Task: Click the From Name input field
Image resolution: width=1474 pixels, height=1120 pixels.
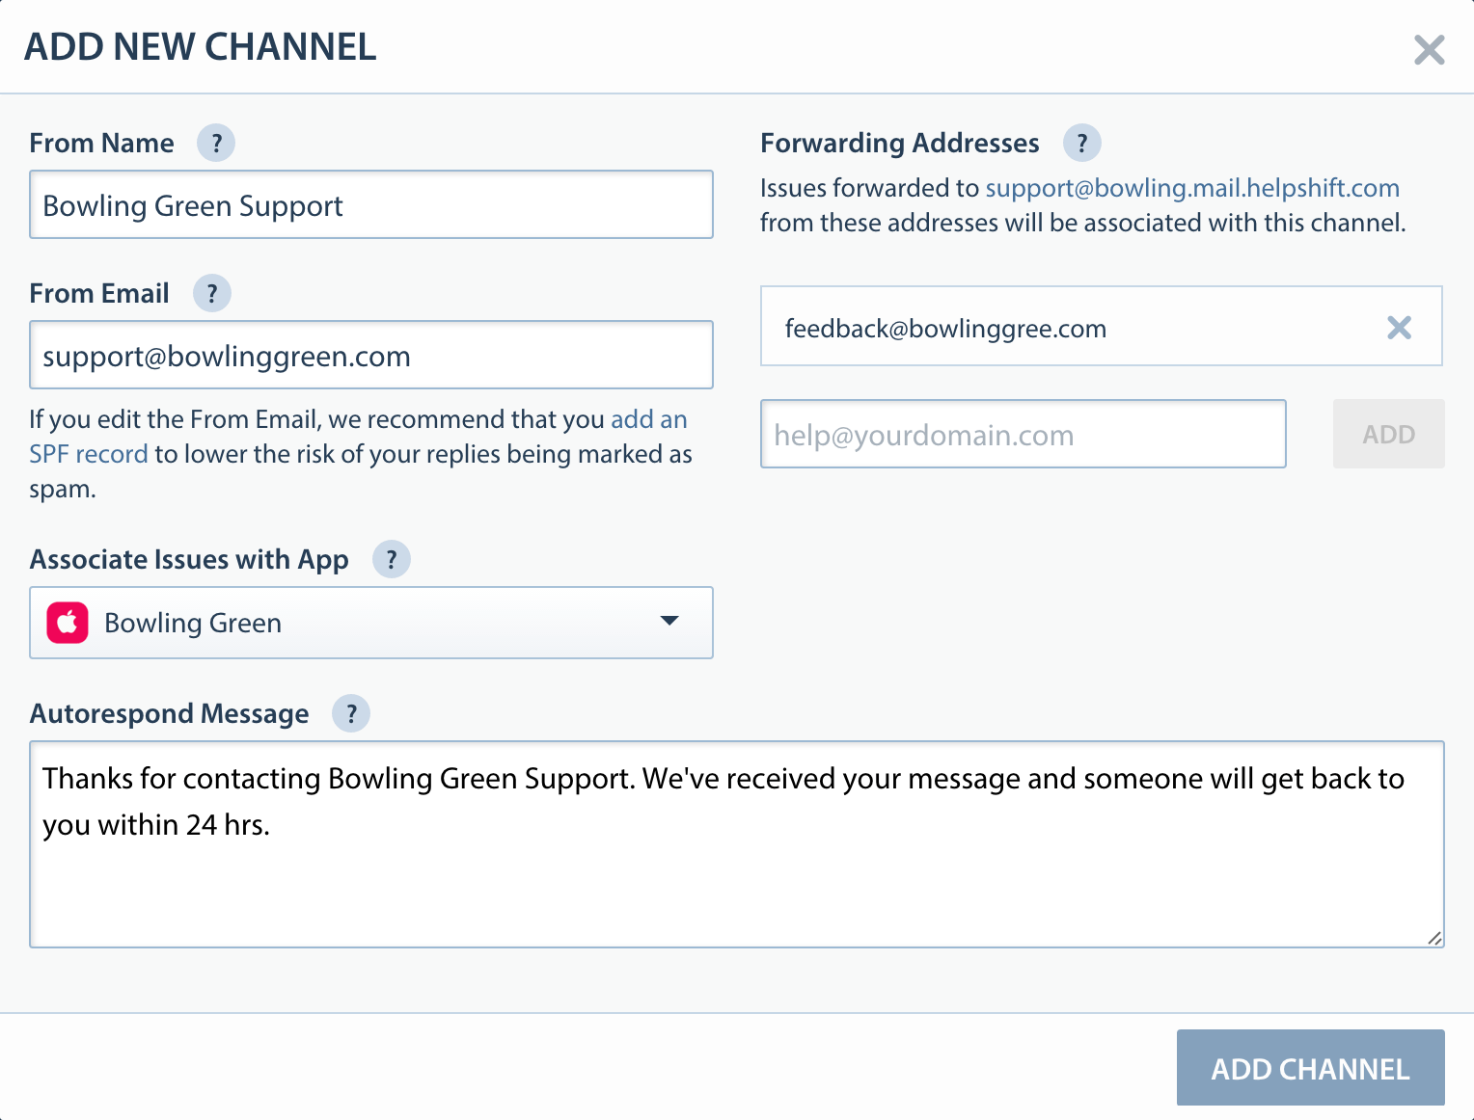Action: coord(371,205)
